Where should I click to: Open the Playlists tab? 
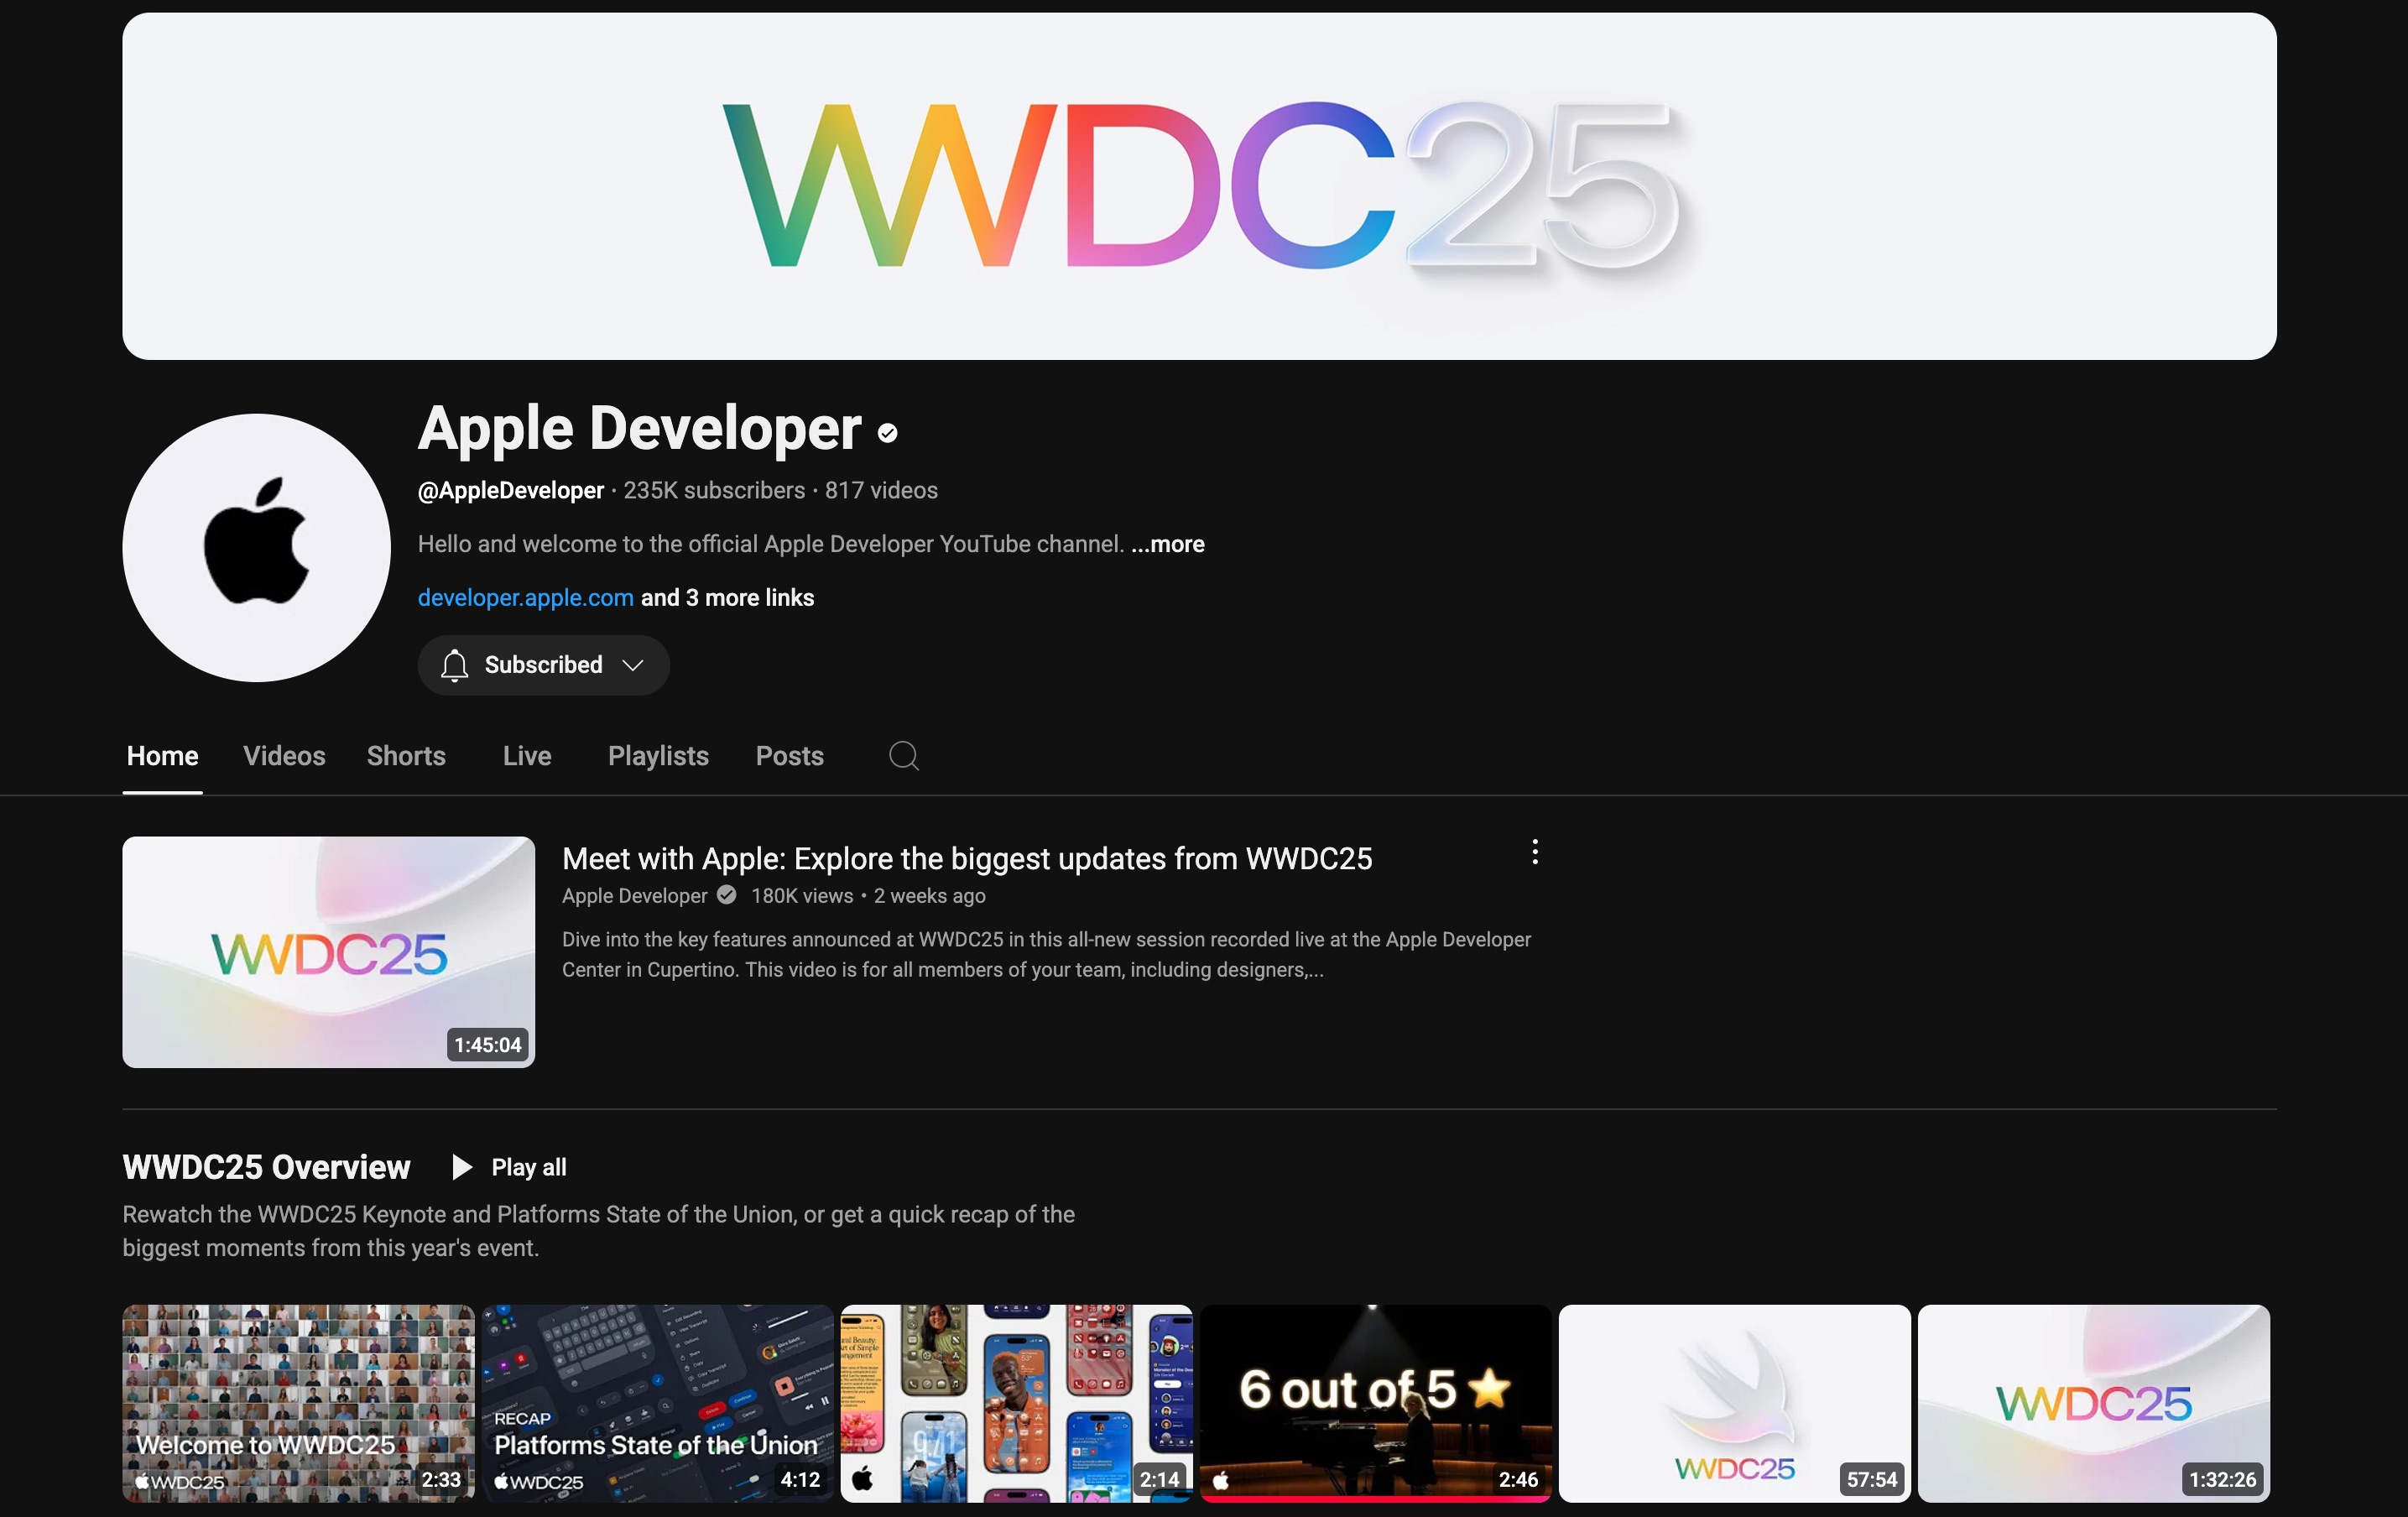pos(657,756)
